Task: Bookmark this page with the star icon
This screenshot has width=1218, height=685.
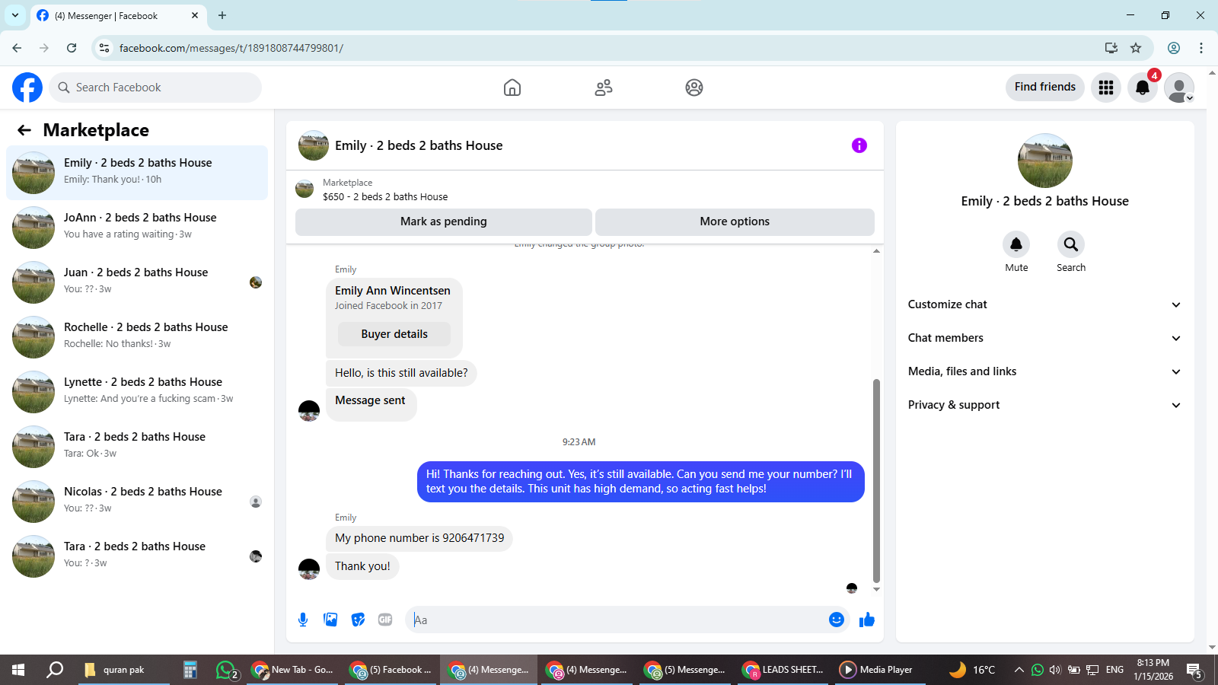Action: pos(1136,48)
